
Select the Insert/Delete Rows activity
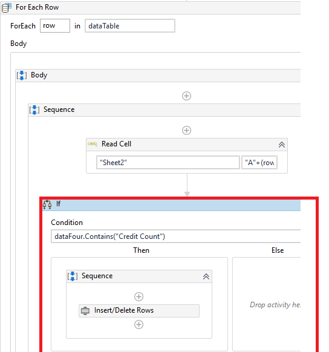(x=139, y=311)
